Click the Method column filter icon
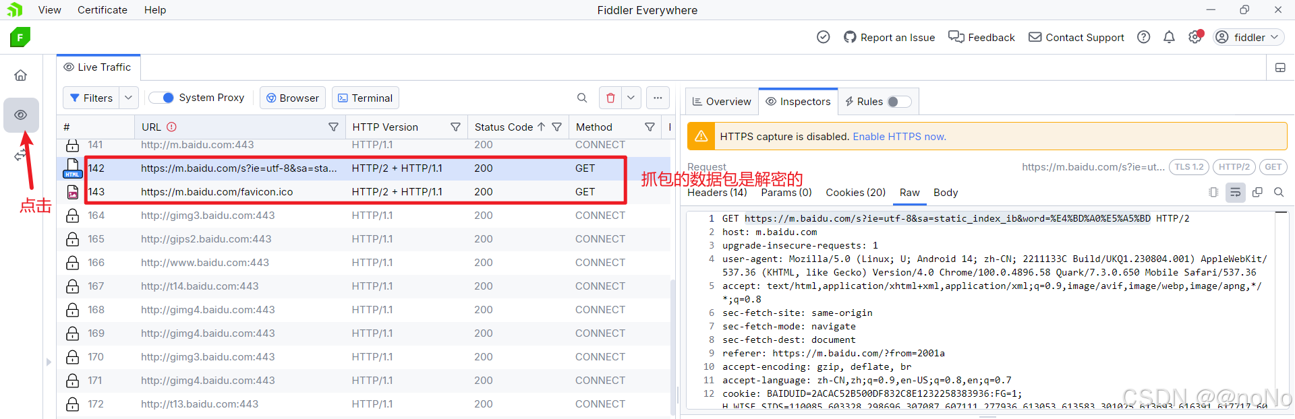 650,127
